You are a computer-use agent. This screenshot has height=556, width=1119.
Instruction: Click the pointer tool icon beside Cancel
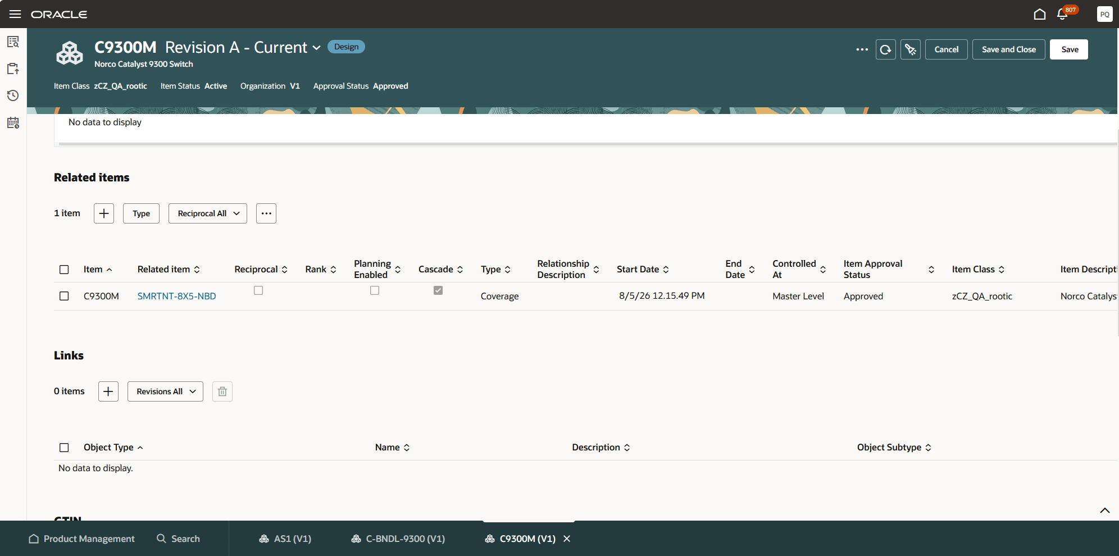pos(911,49)
